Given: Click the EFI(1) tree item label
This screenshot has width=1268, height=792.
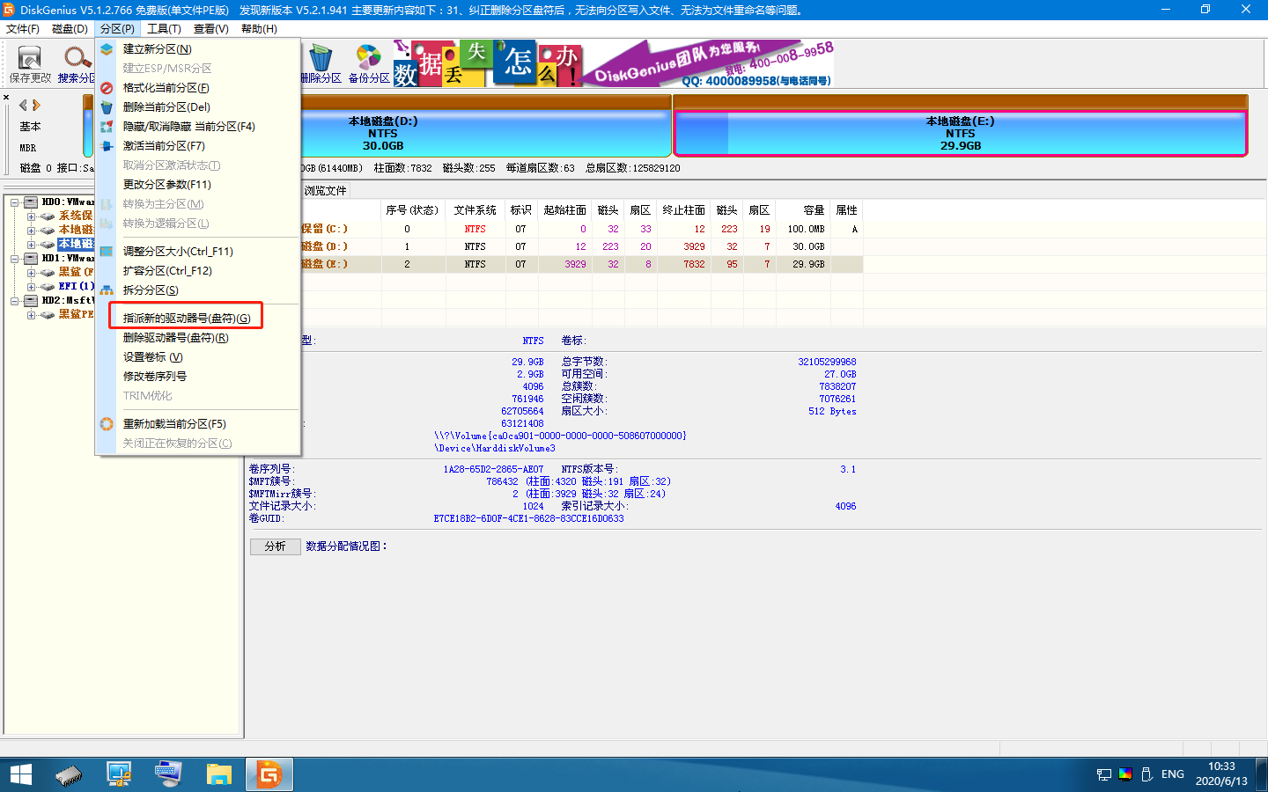Looking at the screenshot, I should (76, 287).
